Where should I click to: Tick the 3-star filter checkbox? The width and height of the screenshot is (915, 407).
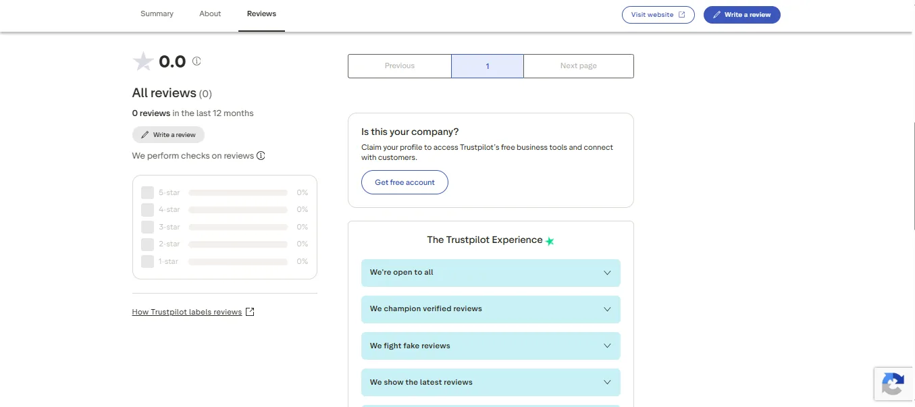[147, 227]
